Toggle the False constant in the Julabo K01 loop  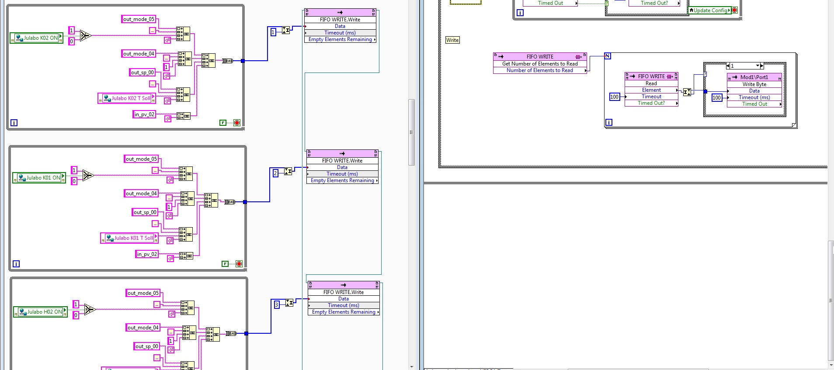coord(225,264)
